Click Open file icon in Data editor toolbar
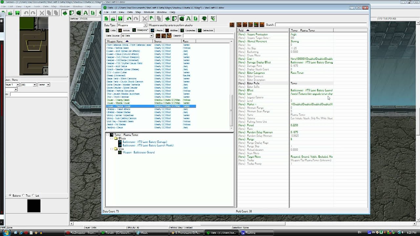This screenshot has height=236, width=420. point(113,19)
